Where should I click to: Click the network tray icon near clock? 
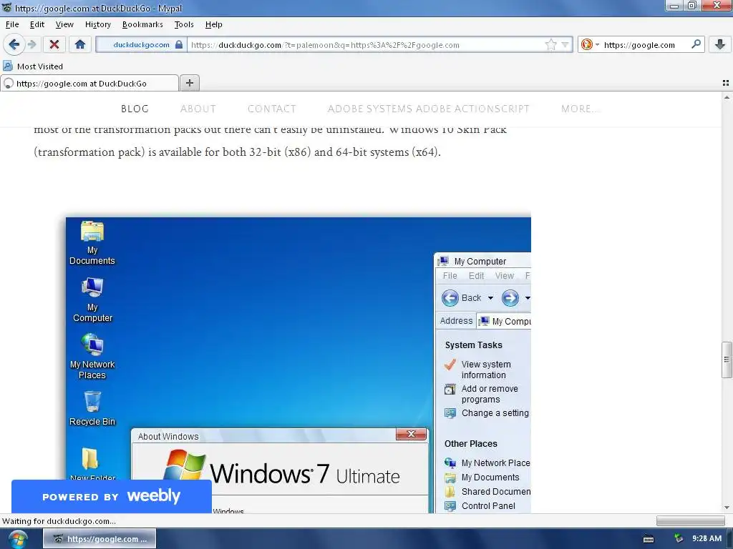(x=679, y=539)
